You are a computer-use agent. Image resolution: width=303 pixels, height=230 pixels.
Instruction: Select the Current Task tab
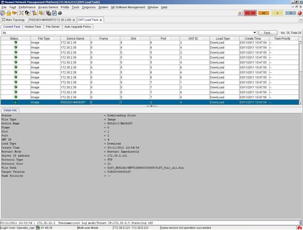point(12,27)
